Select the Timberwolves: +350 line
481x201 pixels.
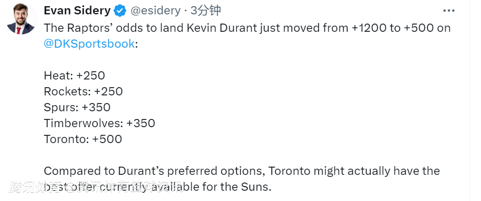tap(100, 123)
